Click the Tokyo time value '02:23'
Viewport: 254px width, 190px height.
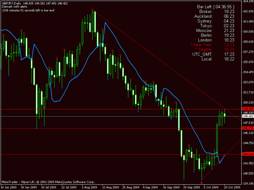229,26
